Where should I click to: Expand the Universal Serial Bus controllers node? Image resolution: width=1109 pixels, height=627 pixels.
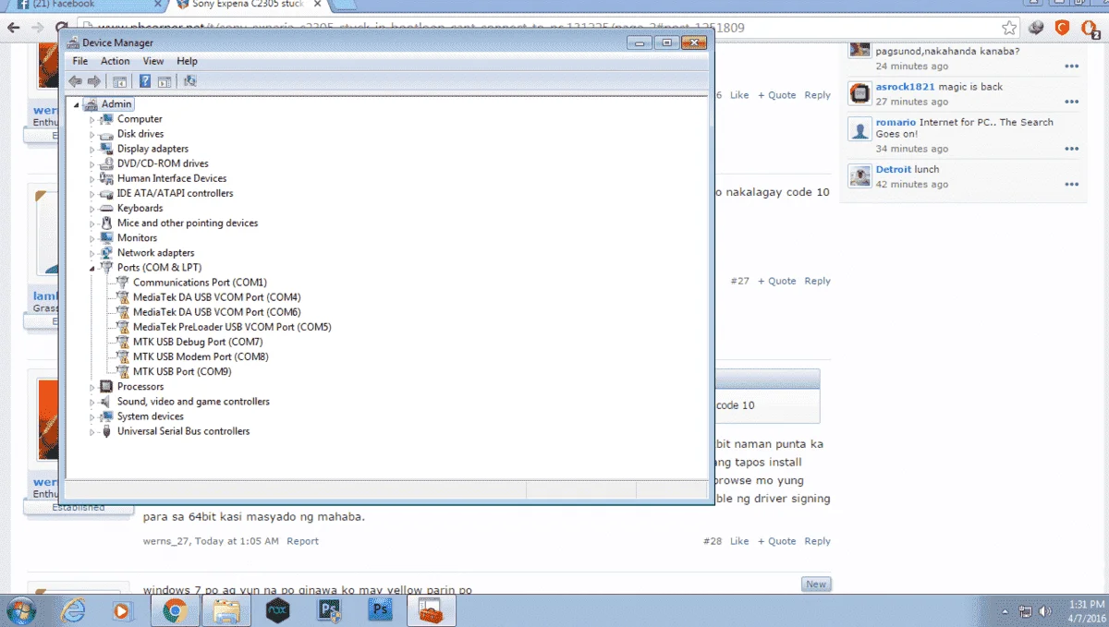click(91, 432)
